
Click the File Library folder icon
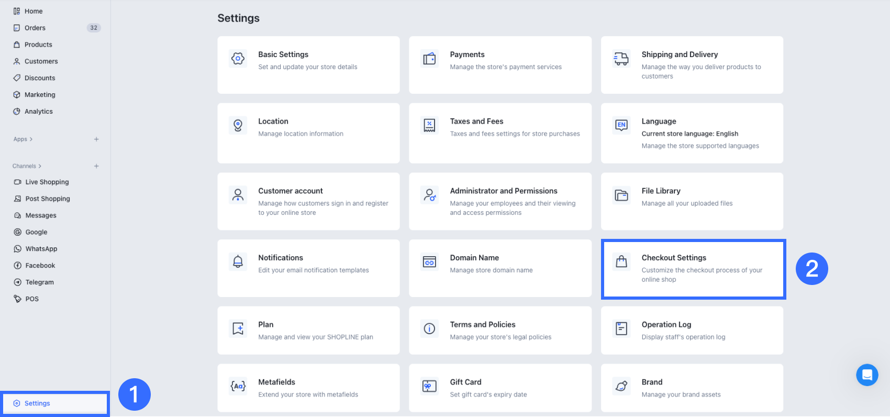coord(621,195)
